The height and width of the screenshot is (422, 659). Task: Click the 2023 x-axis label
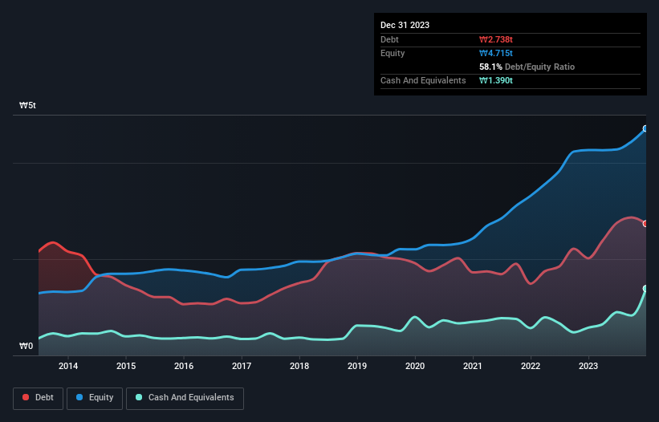588,366
